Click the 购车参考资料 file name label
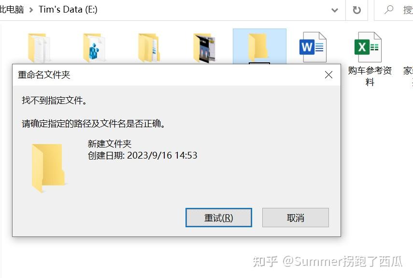Viewport: 413px width, 278px height. (370, 76)
